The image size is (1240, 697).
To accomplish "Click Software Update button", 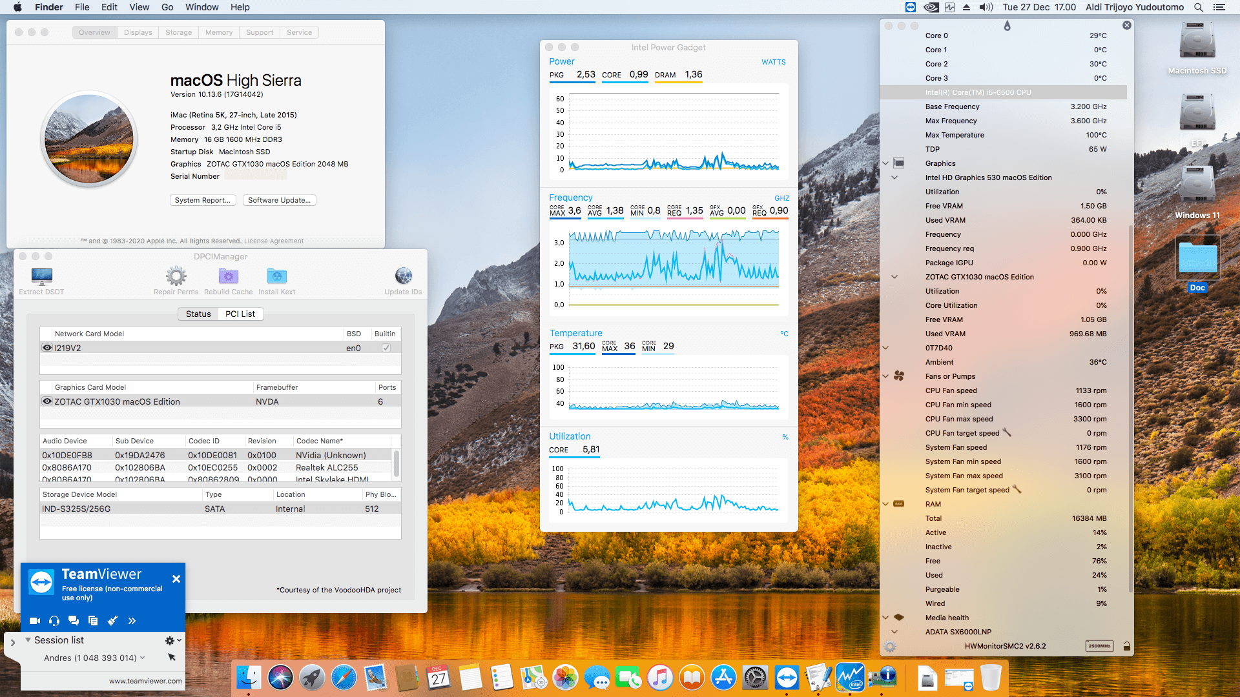I will pos(280,200).
